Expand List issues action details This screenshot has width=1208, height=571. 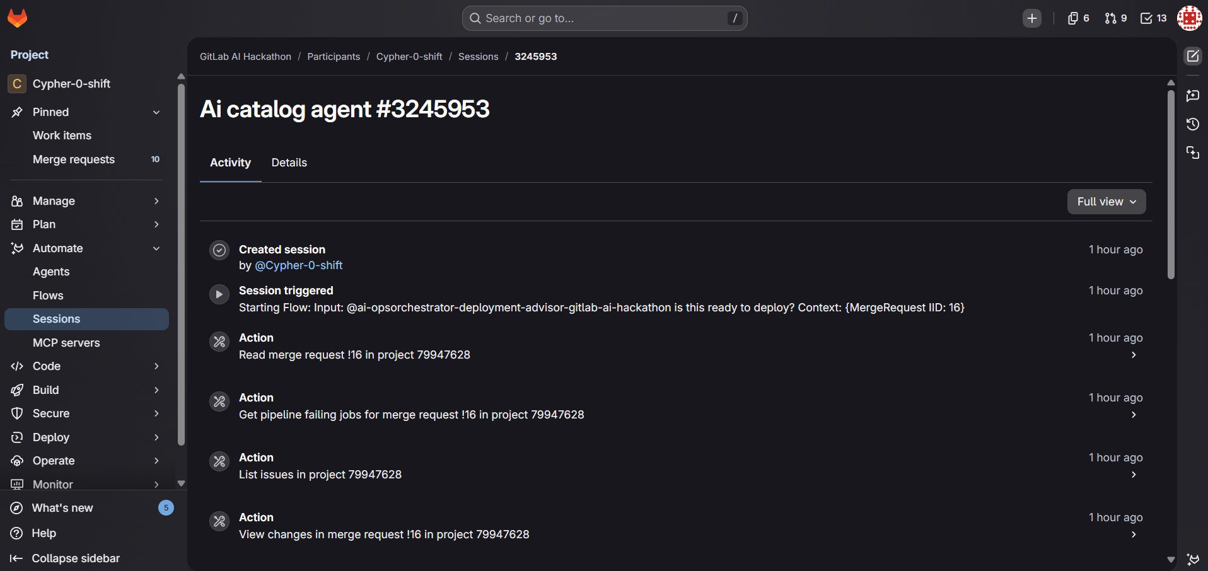click(x=1134, y=475)
